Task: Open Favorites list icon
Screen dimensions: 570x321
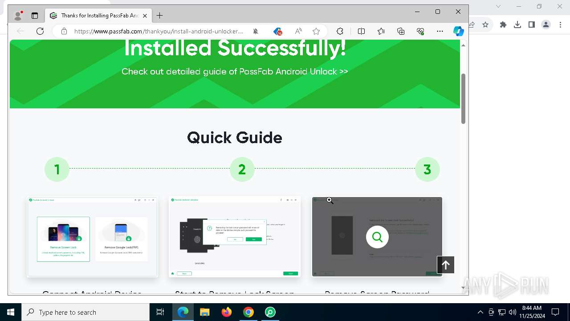Action: 381,31
